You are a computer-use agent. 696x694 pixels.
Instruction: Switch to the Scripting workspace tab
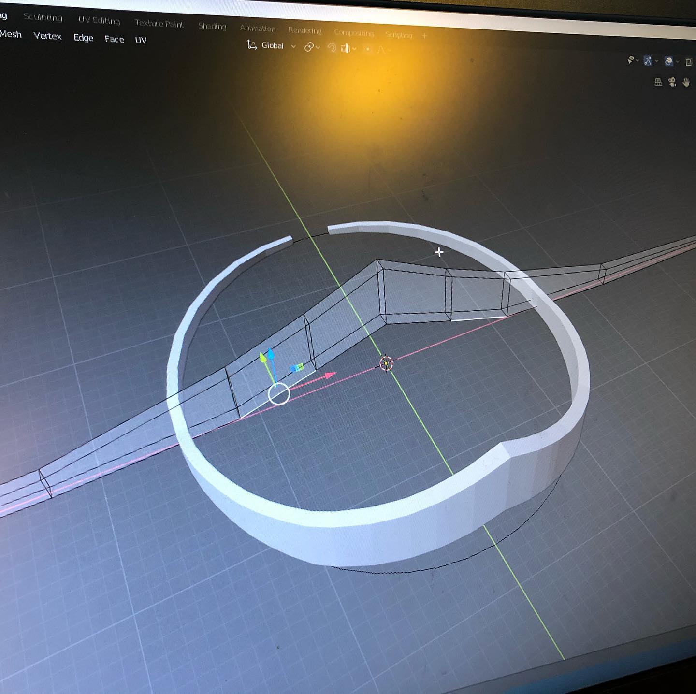(x=399, y=35)
